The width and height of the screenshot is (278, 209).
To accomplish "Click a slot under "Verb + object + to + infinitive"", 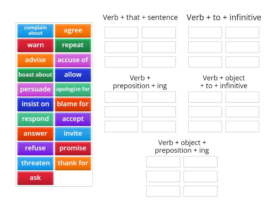I will pos(205,97).
